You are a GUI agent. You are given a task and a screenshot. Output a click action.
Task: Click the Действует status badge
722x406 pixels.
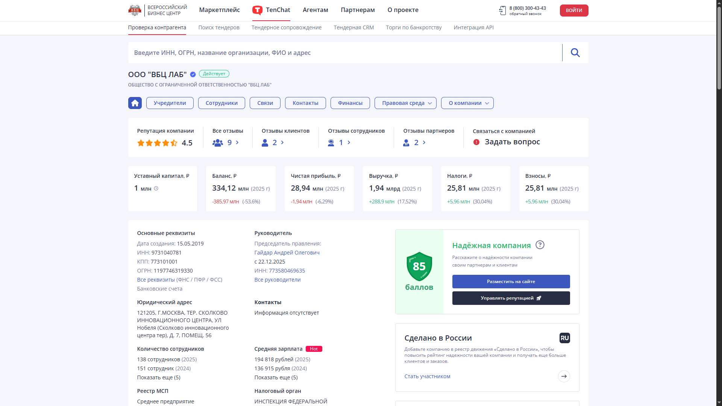pos(214,74)
